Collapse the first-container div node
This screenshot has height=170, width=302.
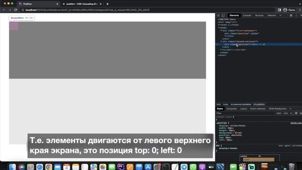pos(221,31)
